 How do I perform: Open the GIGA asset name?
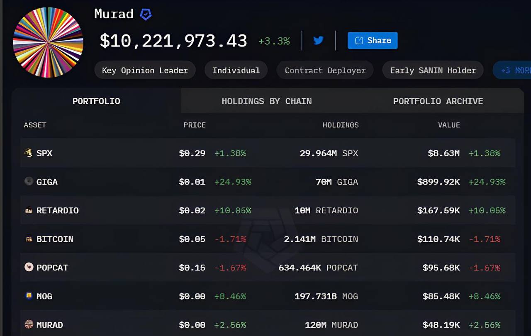(x=47, y=182)
